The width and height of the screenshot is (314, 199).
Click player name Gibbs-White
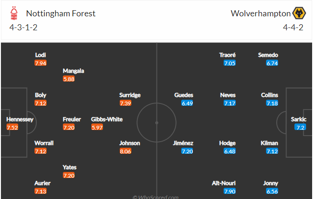[x=107, y=119]
